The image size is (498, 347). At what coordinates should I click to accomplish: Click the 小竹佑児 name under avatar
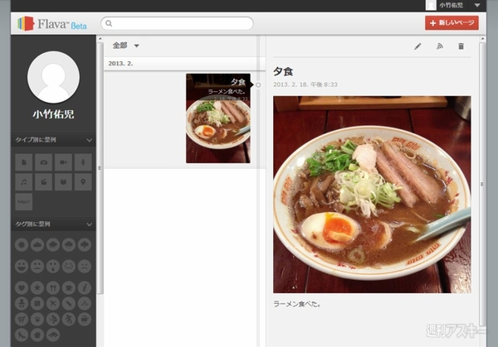(53, 114)
